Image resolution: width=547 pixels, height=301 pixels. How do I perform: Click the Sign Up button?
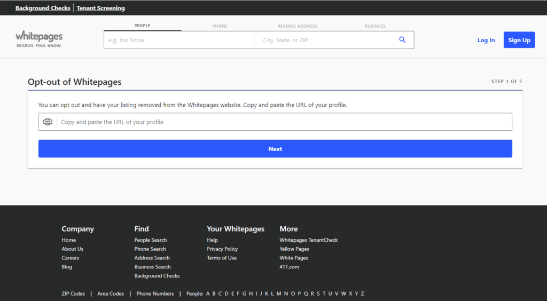(519, 40)
